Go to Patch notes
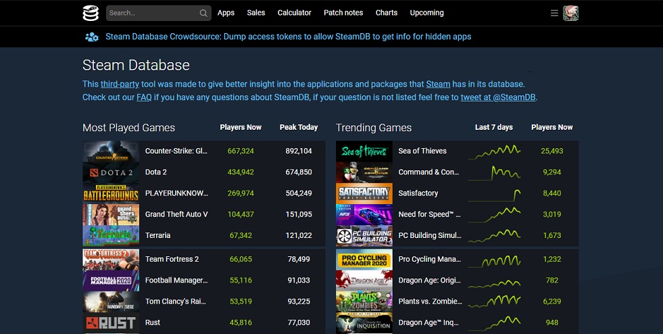 coord(343,13)
